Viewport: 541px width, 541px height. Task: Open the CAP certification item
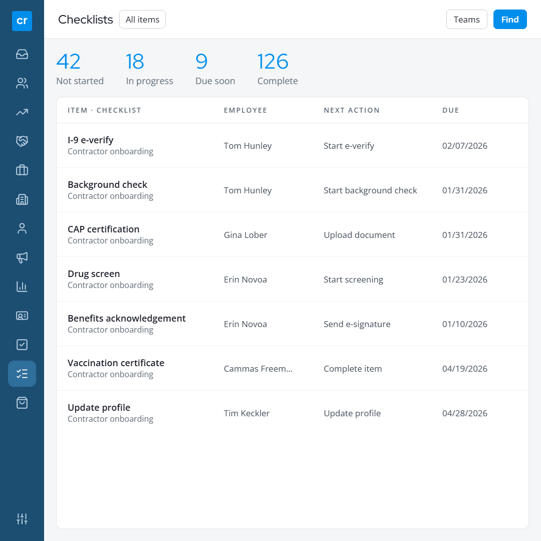point(104,229)
